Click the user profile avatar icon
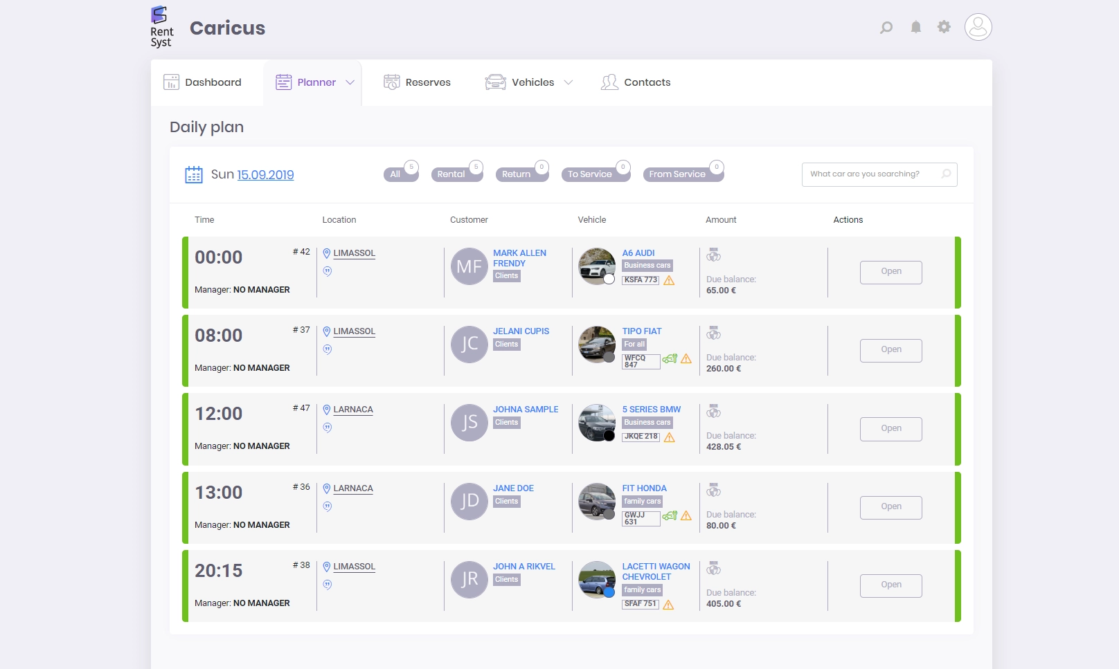 (x=978, y=27)
